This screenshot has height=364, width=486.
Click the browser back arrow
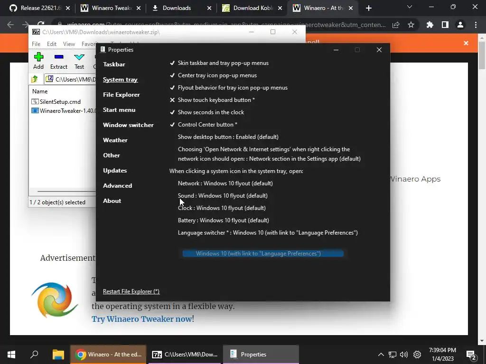point(10,25)
